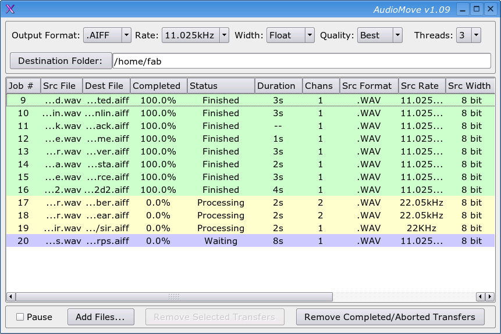
Task: Click the X application icon in title bar
Action: [x=10, y=9]
